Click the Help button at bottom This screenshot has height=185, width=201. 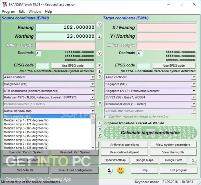click(x=145, y=170)
